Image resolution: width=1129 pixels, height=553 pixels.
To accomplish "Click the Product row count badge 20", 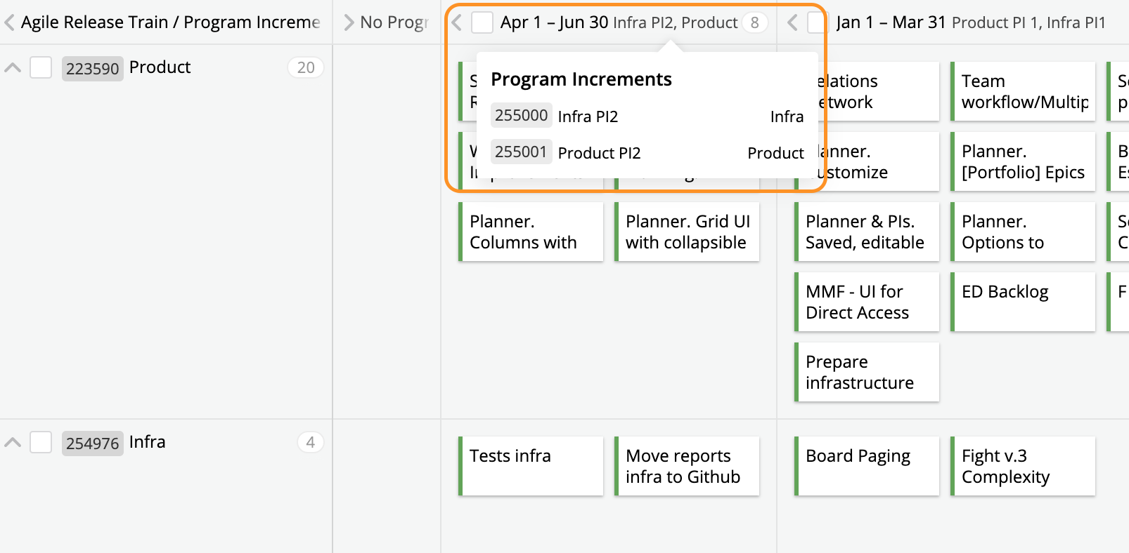I will (306, 67).
